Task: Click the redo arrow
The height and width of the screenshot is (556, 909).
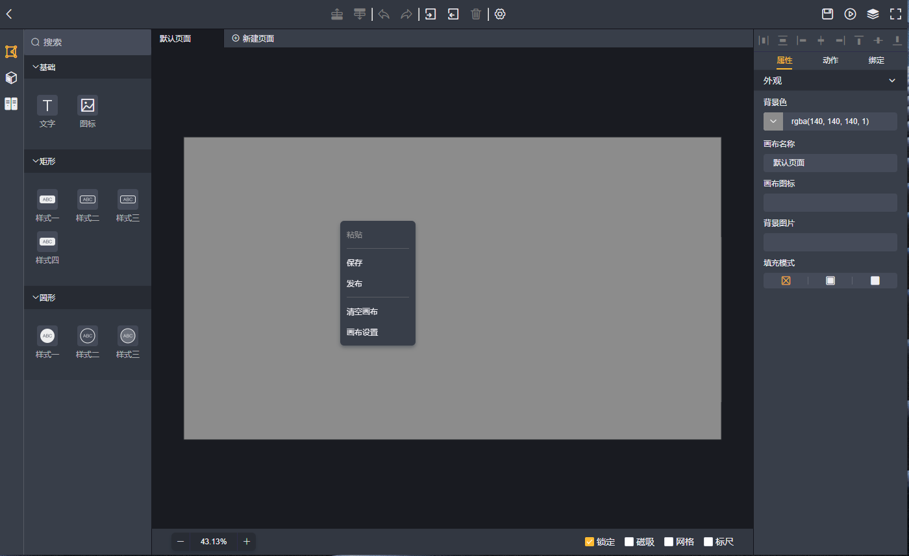Action: pyautogui.click(x=406, y=14)
